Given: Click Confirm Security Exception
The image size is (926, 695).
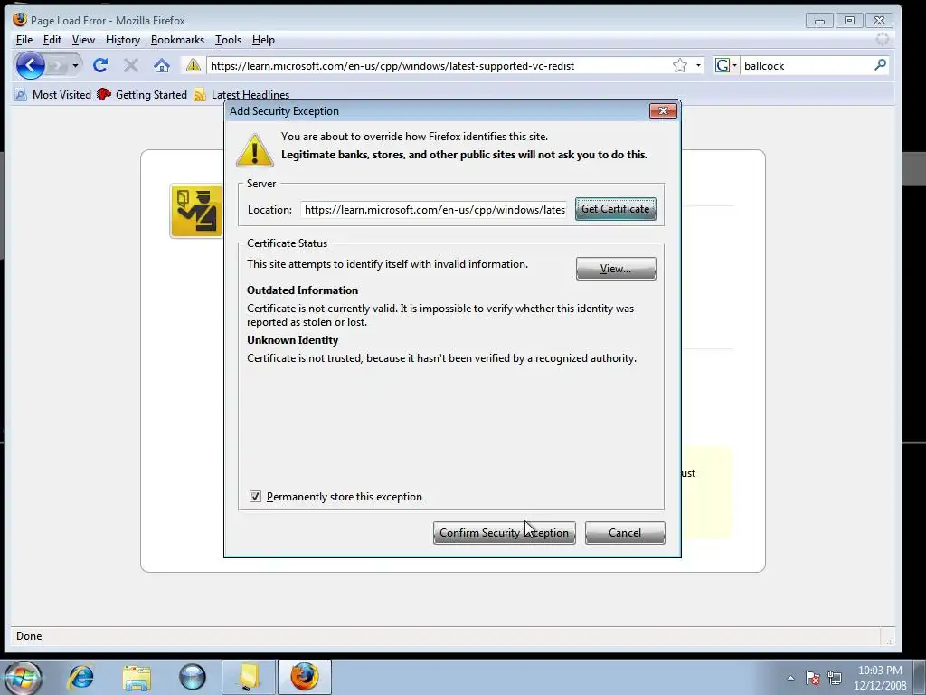Looking at the screenshot, I should [x=505, y=532].
